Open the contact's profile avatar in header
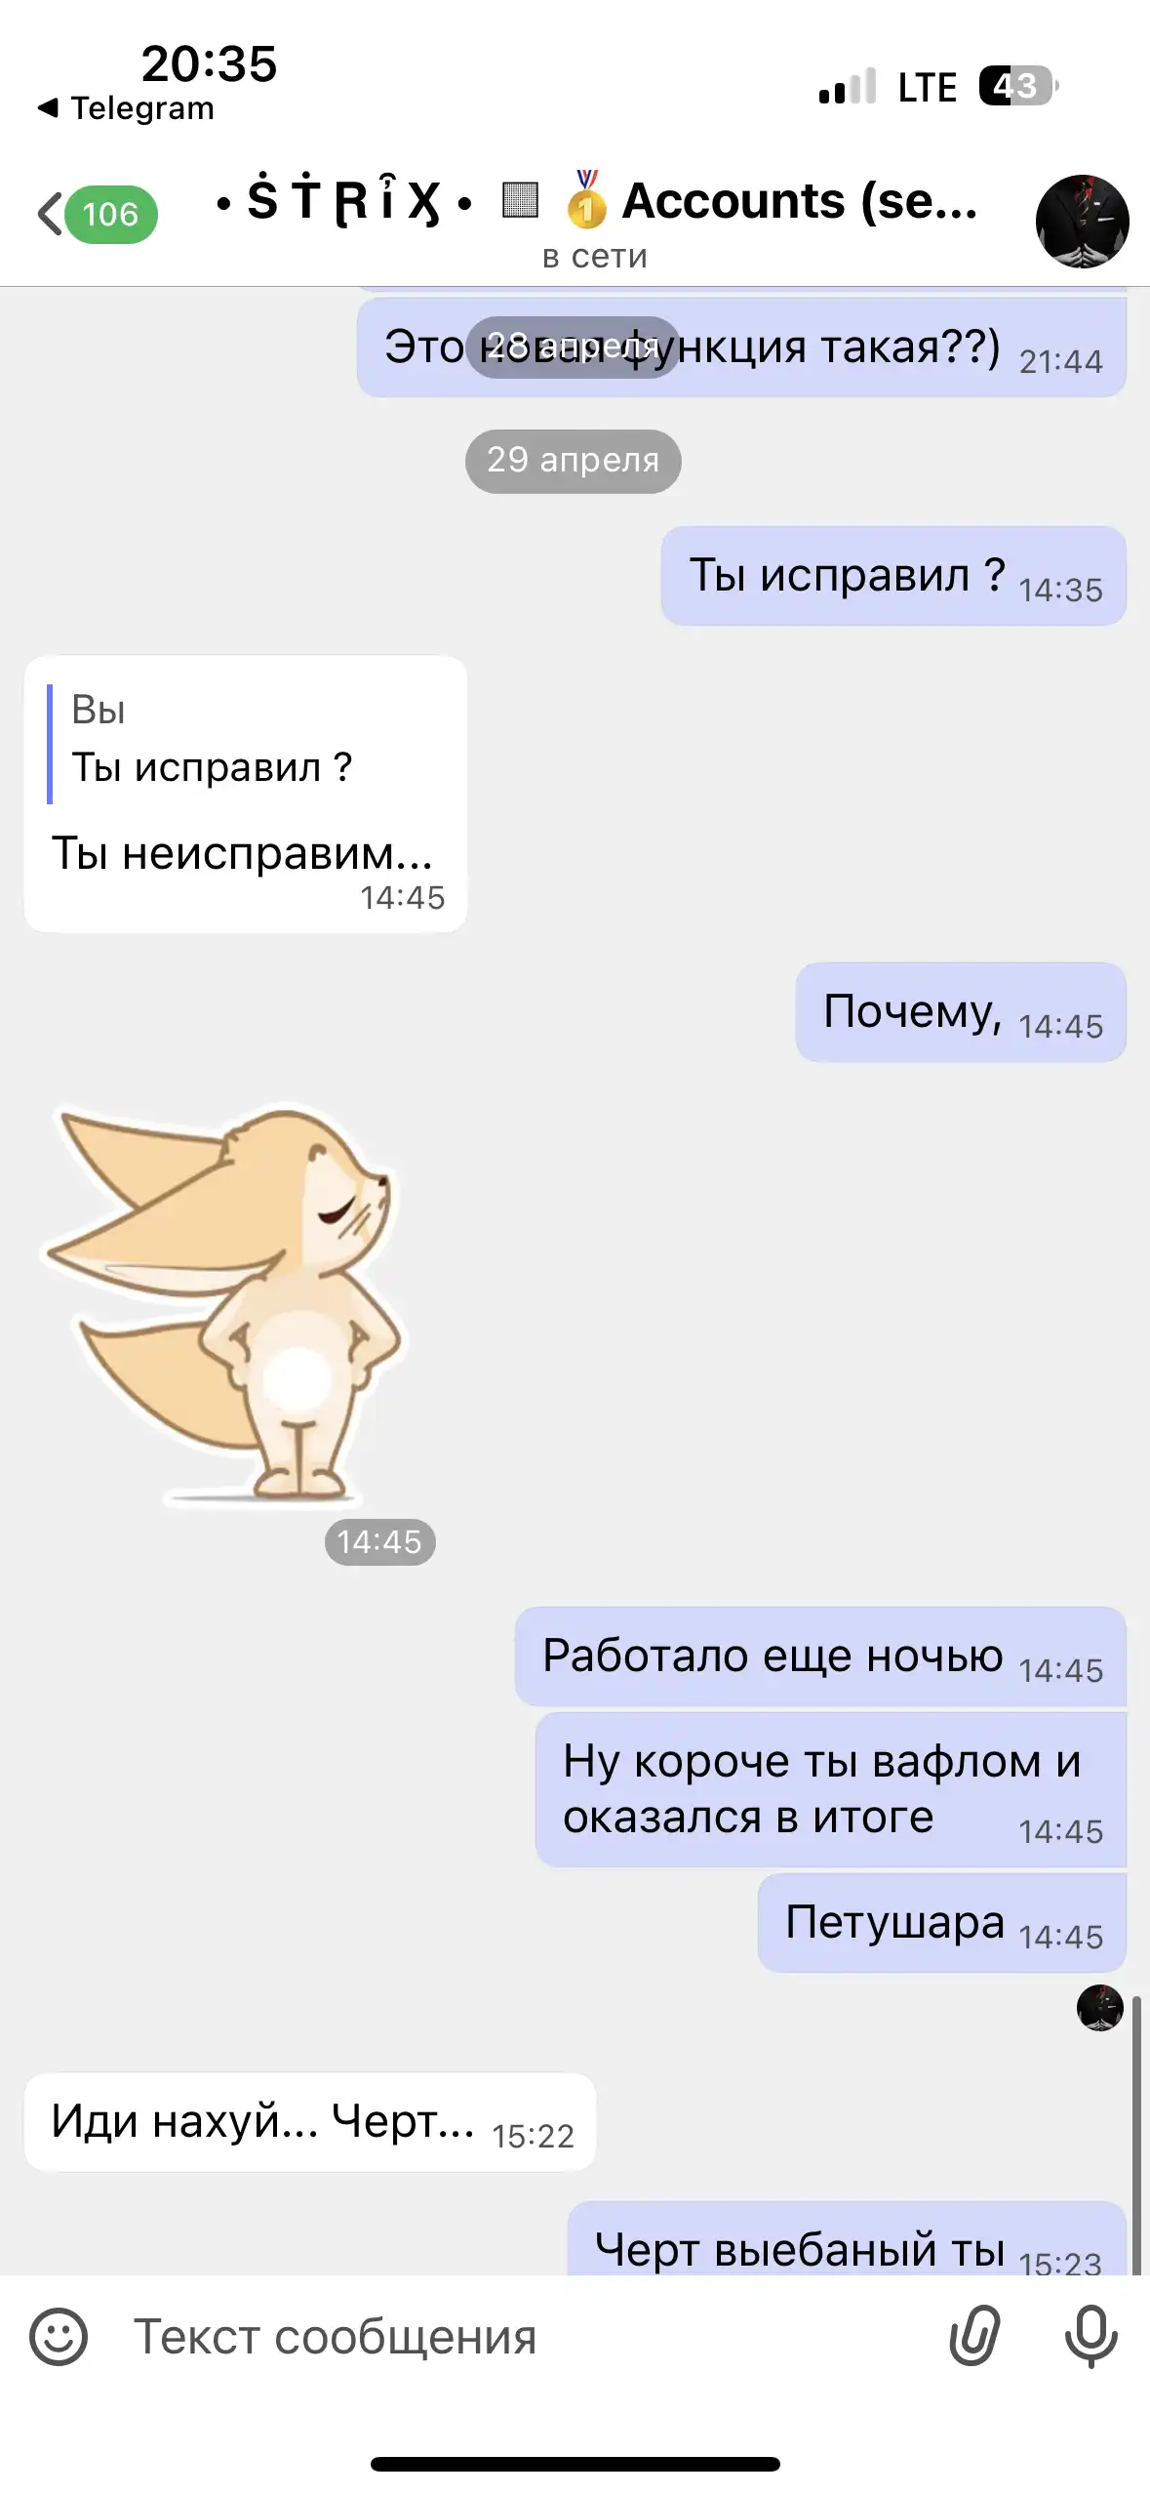1150x2495 pixels. 1082,222
